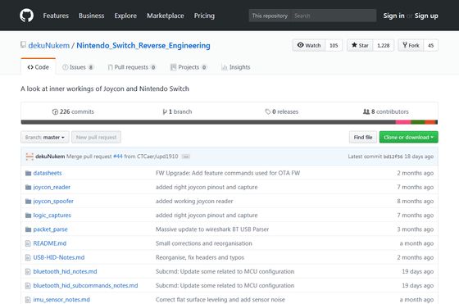This screenshot has width=459, height=304.
Task: Switch to the Issues tab
Action: 78,67
